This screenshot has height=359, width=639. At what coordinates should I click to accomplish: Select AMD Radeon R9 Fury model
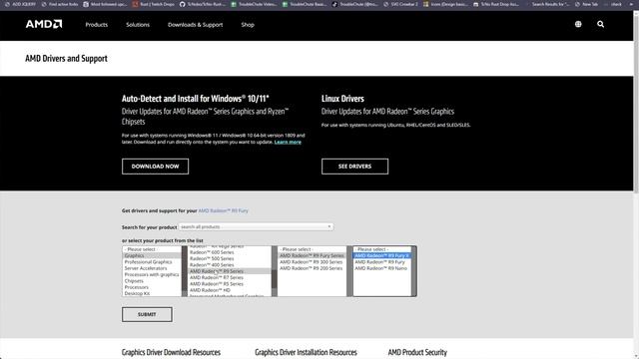pyautogui.click(x=381, y=262)
